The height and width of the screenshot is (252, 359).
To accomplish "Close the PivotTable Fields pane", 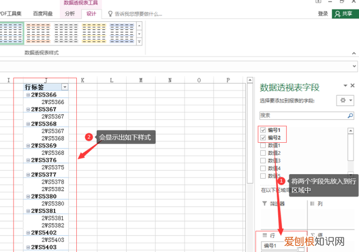I will 352,86.
